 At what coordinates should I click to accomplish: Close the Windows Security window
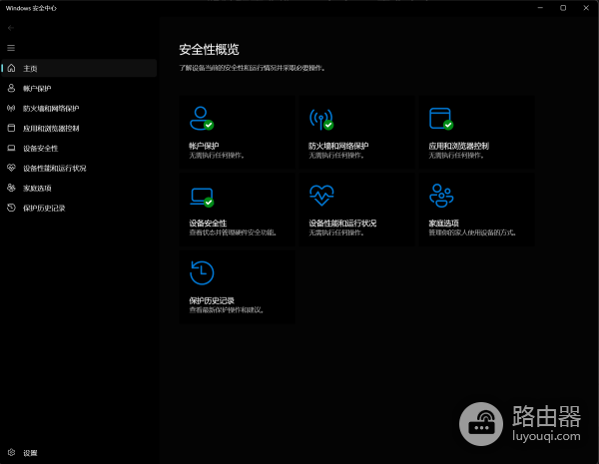tap(586, 8)
